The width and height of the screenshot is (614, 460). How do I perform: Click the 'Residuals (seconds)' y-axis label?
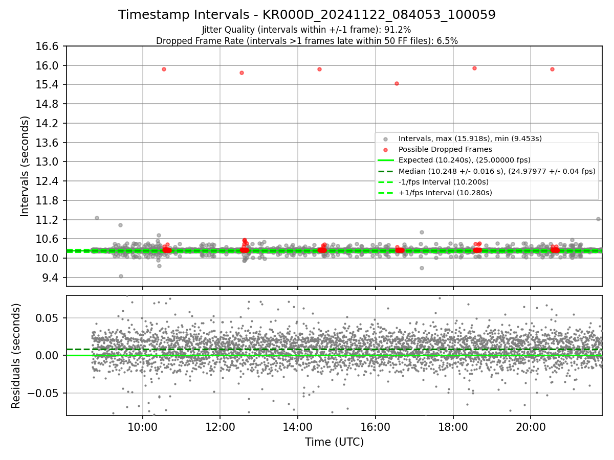pyautogui.click(x=16, y=356)
